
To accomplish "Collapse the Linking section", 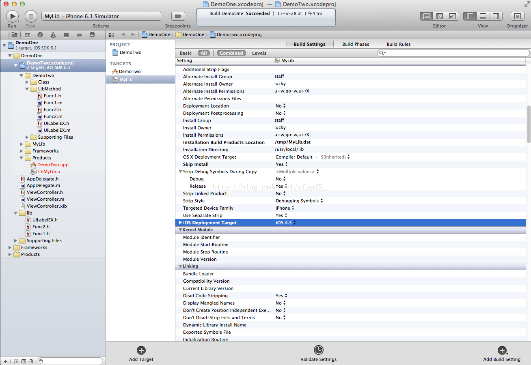I will click(180, 266).
